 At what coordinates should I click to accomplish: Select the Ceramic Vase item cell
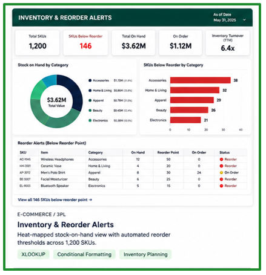coord(51,166)
